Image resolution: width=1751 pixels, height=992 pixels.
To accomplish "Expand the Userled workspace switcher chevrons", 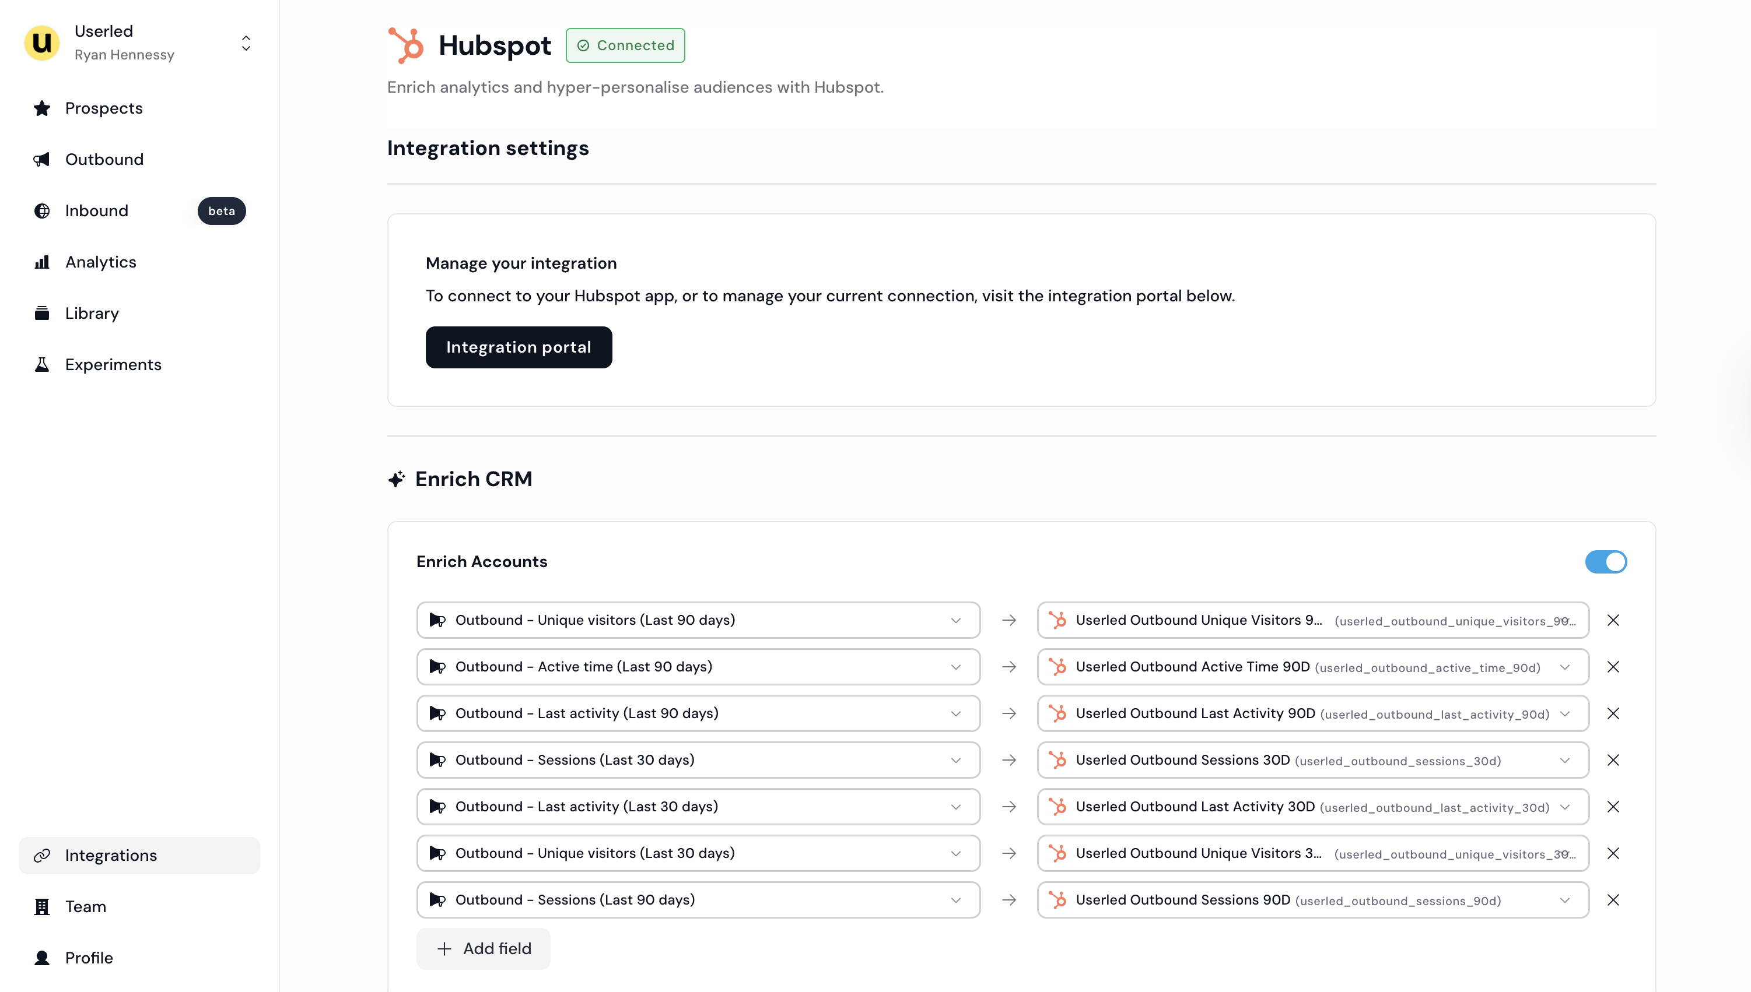I will point(246,43).
